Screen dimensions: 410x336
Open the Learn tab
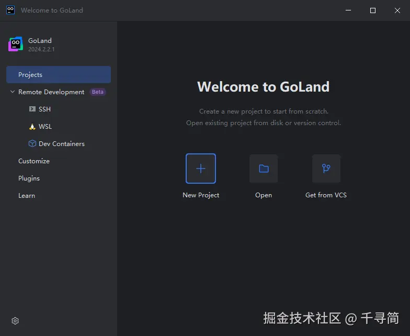tap(27, 196)
